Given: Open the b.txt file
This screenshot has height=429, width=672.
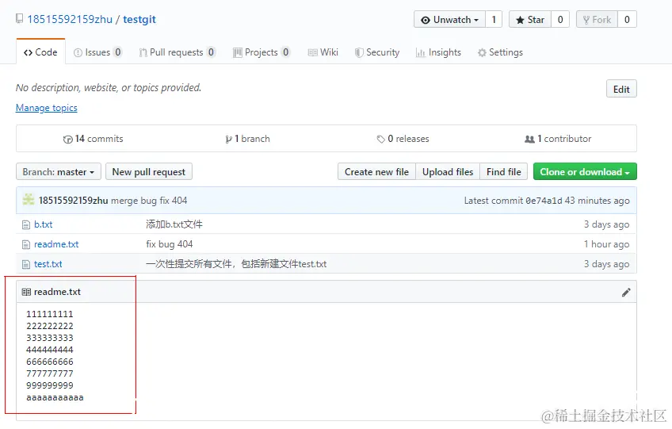Looking at the screenshot, I should 44,224.
